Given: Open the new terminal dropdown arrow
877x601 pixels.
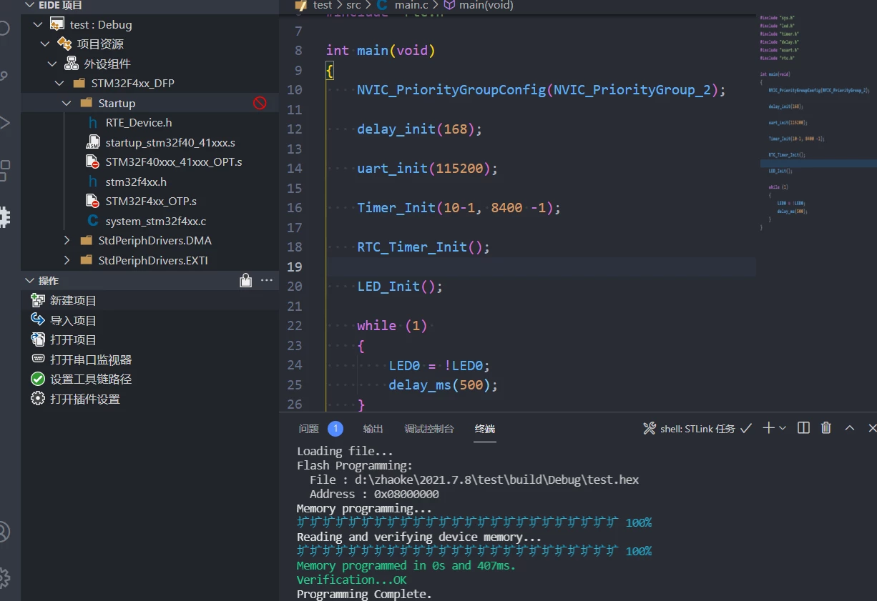Looking at the screenshot, I should pyautogui.click(x=783, y=428).
